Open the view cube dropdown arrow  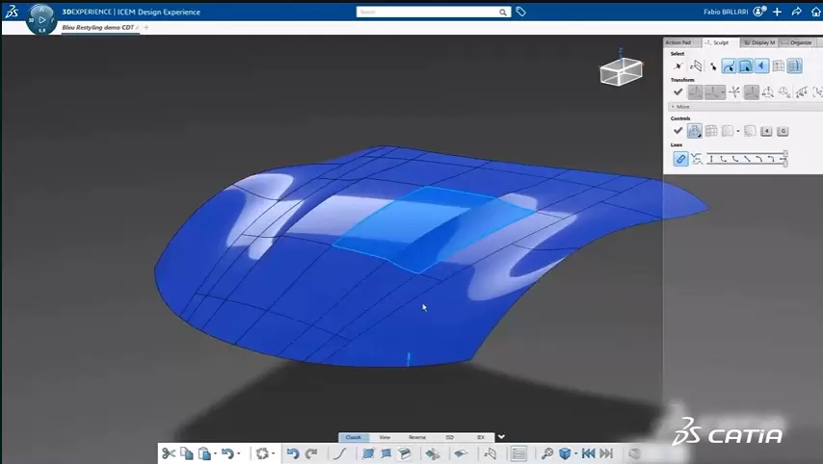(576, 454)
